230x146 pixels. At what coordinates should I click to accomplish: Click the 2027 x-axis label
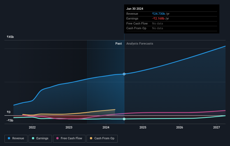[x=217, y=128]
